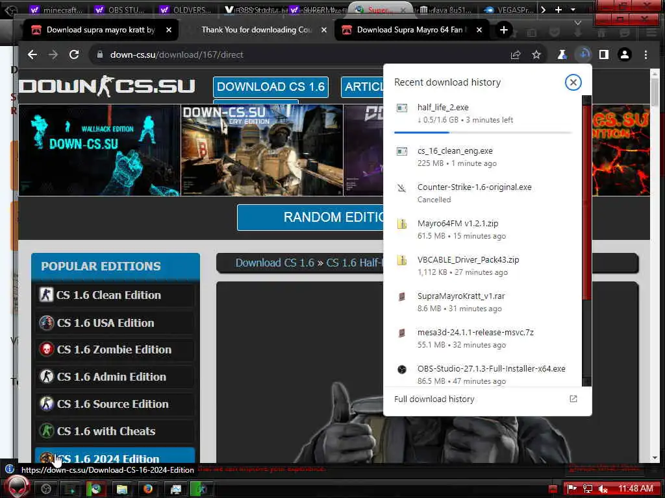Open mesa3d-24.1.1-release-msvc.7z download
665x498 pixels.
(x=483, y=338)
